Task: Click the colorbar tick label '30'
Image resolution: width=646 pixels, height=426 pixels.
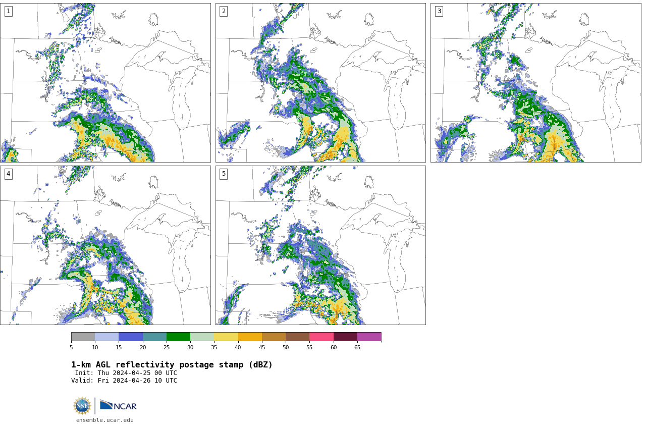Action: pos(190,347)
